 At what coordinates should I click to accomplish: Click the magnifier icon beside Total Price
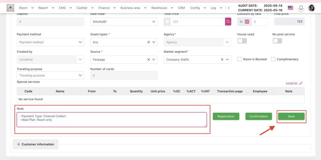pyautogui.click(x=228, y=22)
